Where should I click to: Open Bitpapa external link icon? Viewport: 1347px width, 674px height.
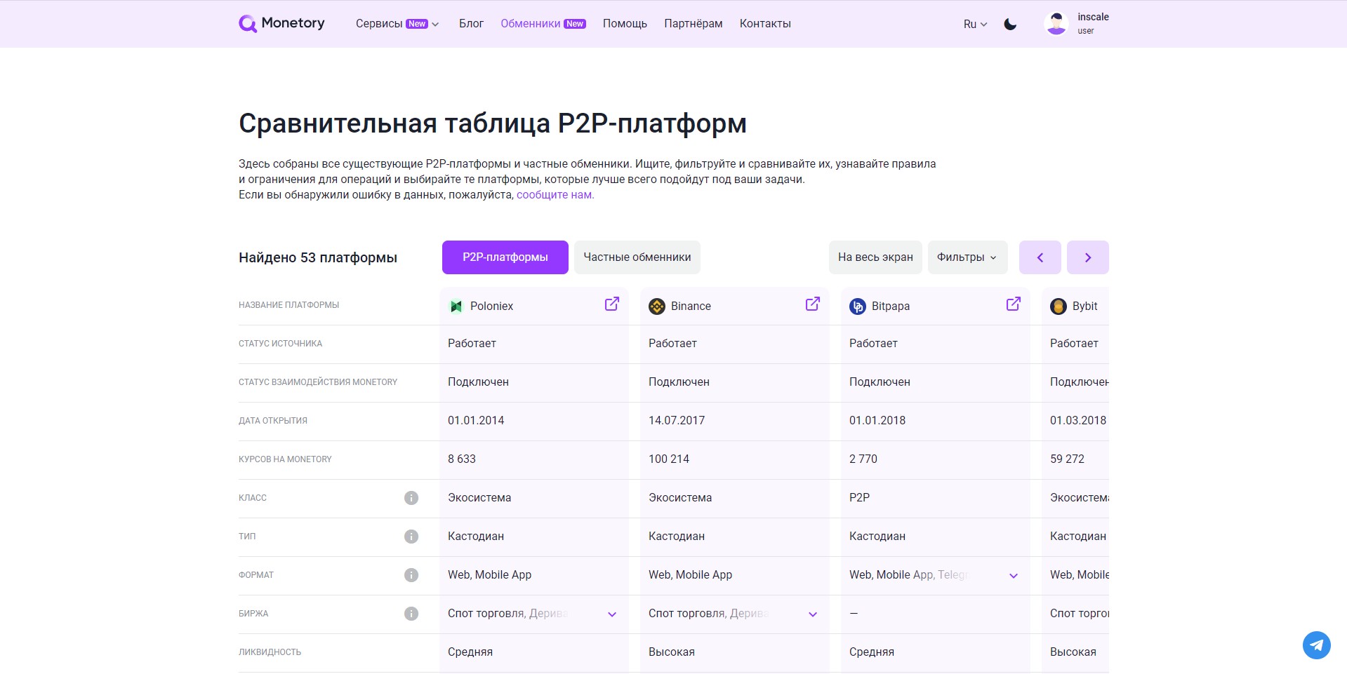tap(1014, 304)
